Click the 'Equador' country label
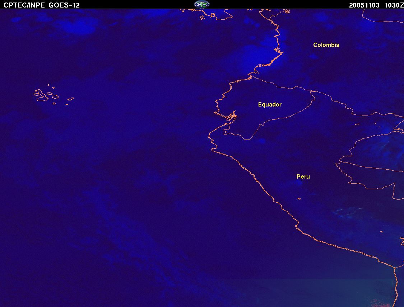 coord(270,104)
